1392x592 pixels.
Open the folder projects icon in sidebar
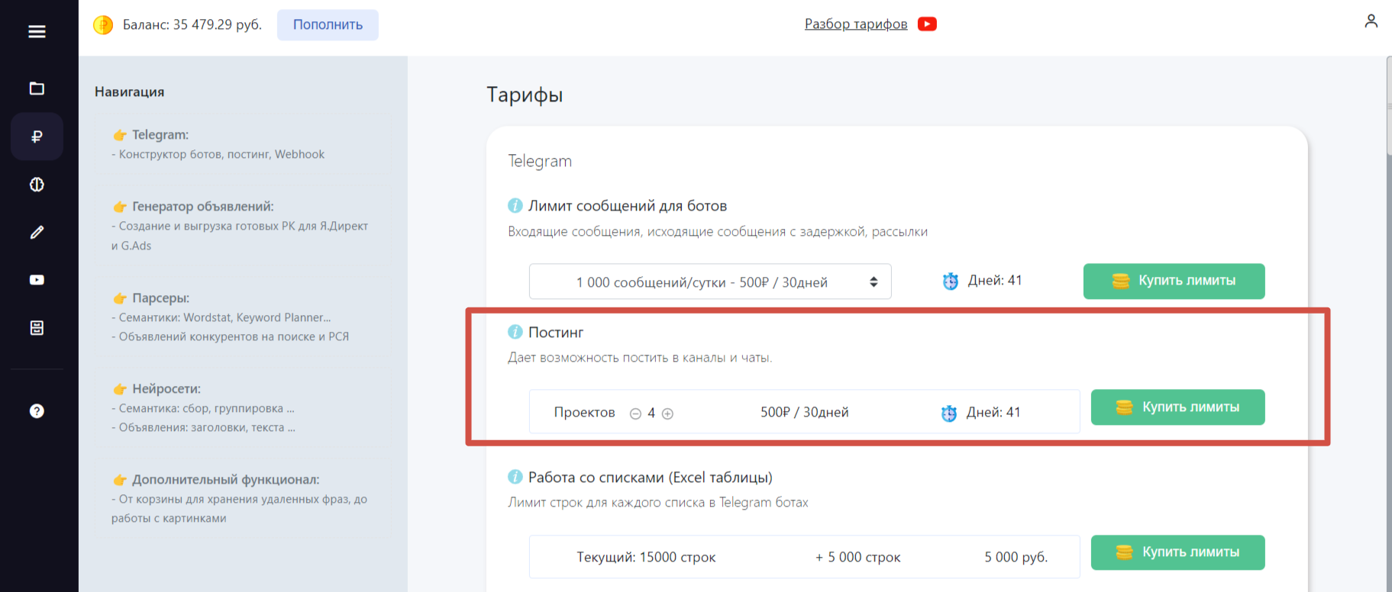(x=37, y=88)
